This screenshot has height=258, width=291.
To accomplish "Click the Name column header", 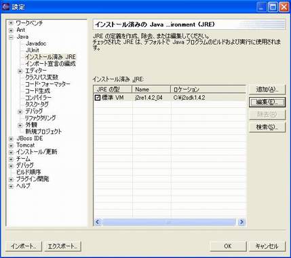I will click(151, 89).
